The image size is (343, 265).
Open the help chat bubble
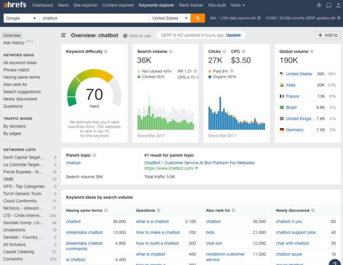click(x=335, y=262)
